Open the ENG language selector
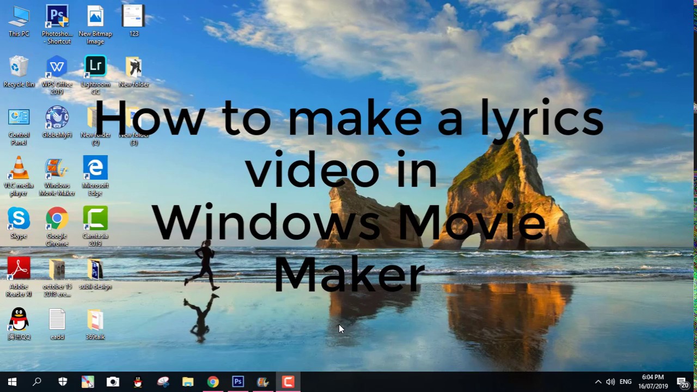Image resolution: width=697 pixels, height=392 pixels. coord(626,382)
